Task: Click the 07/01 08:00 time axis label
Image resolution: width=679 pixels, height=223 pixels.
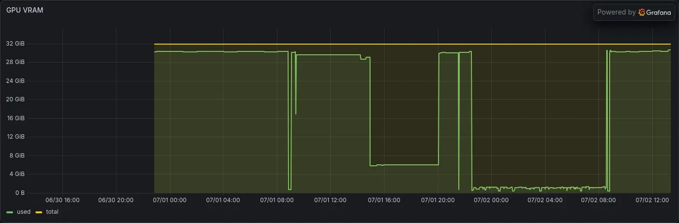Action: pos(277,200)
